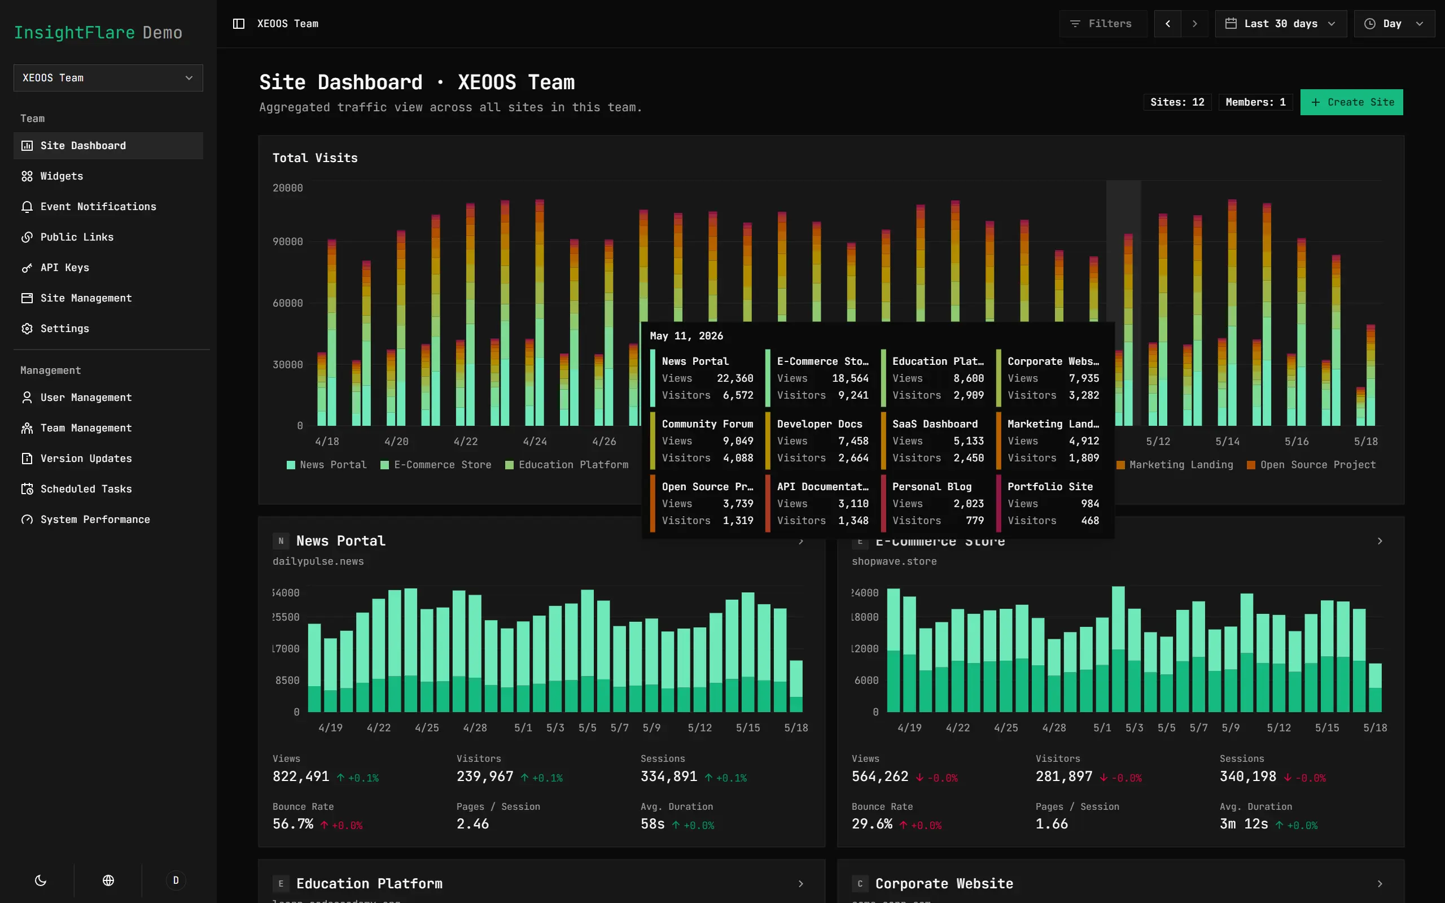The image size is (1445, 903).
Task: Open Version Updates page
Action: 108,459
